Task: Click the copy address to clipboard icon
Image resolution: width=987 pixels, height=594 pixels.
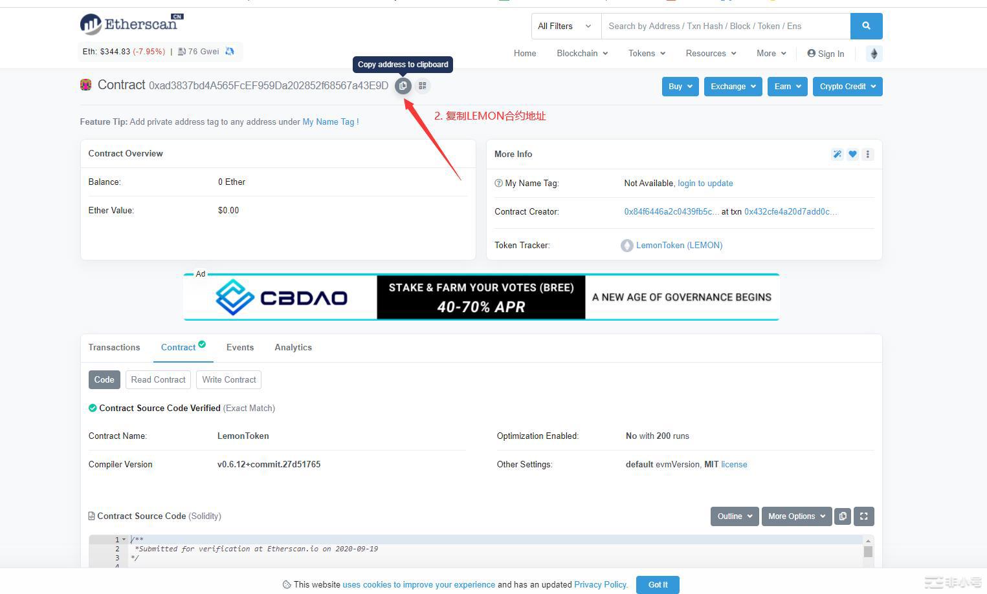Action: [403, 86]
